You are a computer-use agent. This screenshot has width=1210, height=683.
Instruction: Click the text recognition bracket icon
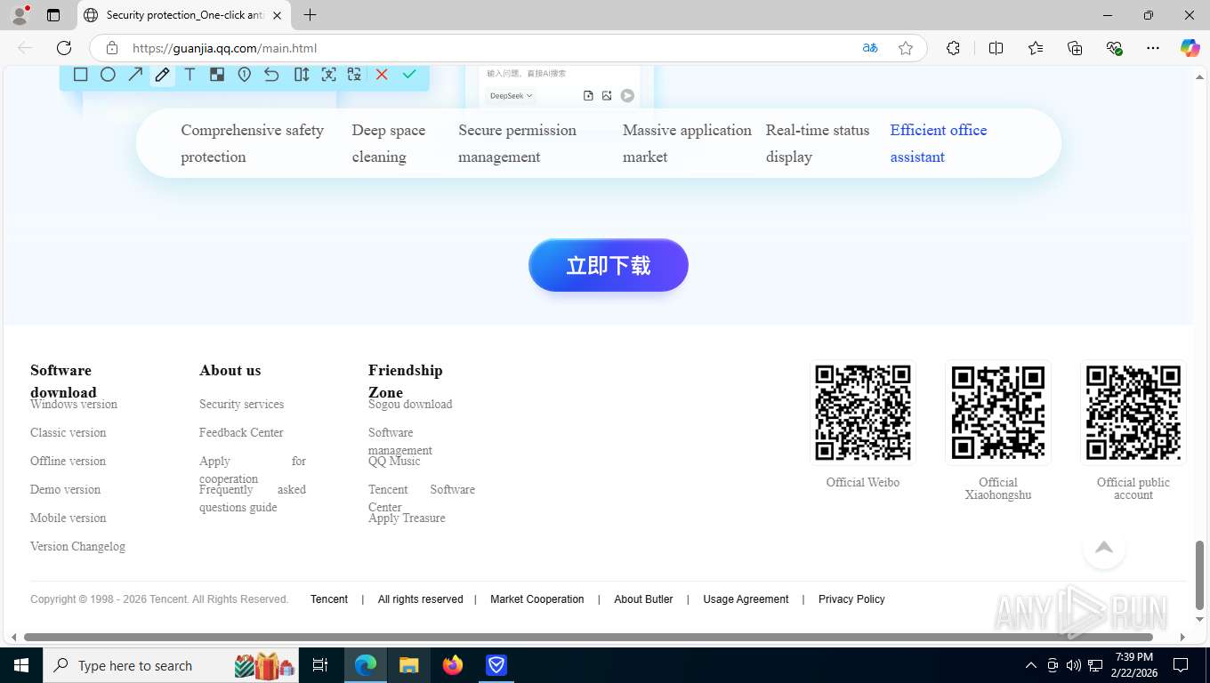click(x=329, y=75)
